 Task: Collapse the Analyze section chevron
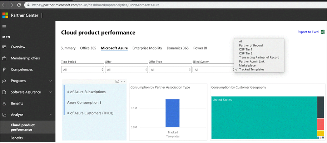(50, 115)
